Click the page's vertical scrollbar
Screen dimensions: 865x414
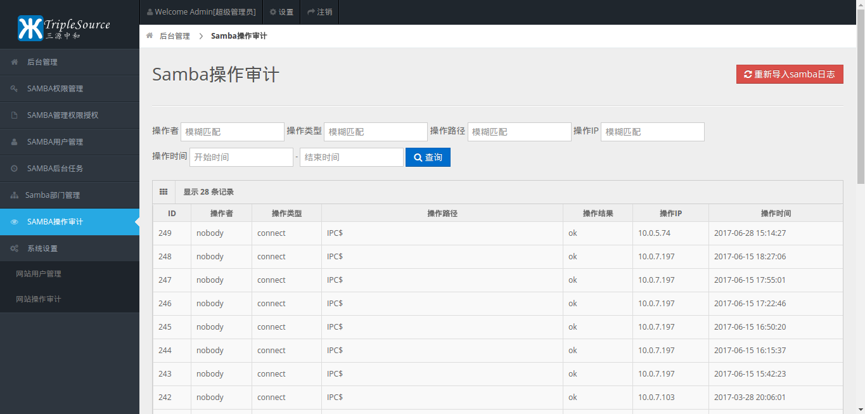click(861, 95)
